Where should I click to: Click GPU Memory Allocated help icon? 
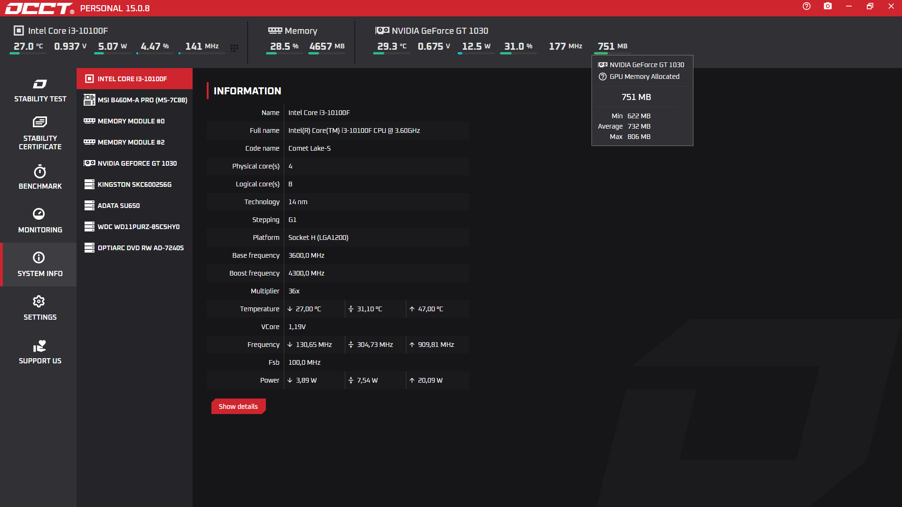(603, 77)
